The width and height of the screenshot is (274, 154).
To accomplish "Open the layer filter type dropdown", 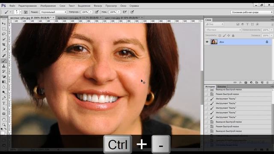I will (x=214, y=24).
